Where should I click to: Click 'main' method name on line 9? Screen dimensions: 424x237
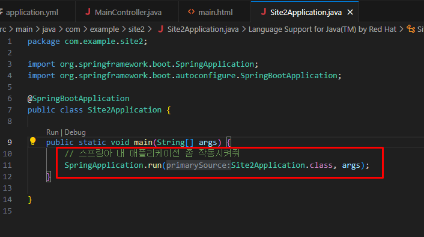(143, 143)
